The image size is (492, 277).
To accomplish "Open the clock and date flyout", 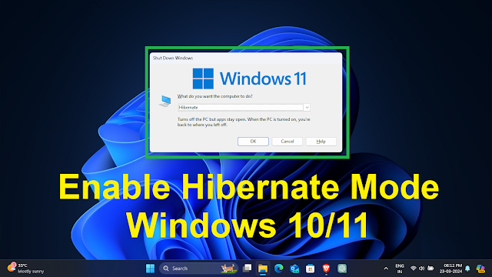I will tap(450, 269).
